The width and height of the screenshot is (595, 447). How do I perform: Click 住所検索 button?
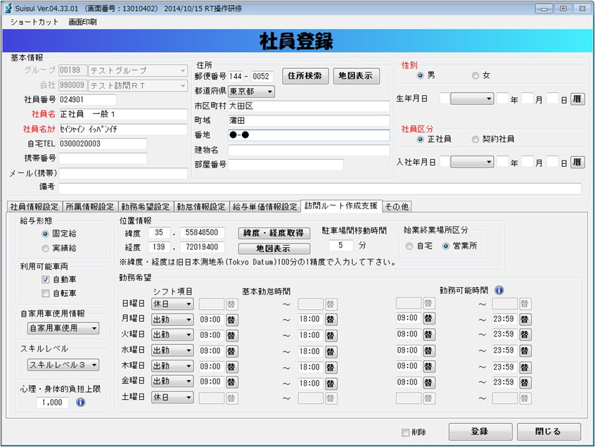tap(305, 76)
